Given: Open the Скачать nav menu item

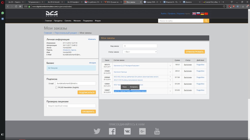Looking at the screenshot, I should (x=68, y=21).
